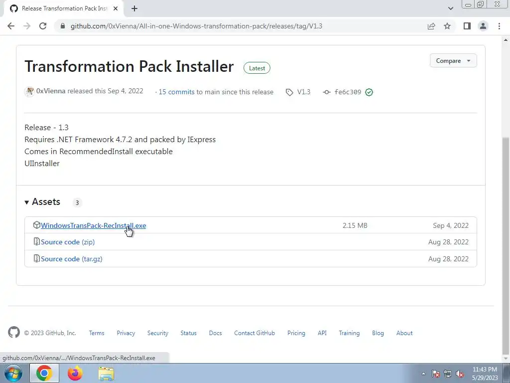Click the Aug 28, 2022 date on zip row
This screenshot has width=510, height=383.
(x=449, y=242)
